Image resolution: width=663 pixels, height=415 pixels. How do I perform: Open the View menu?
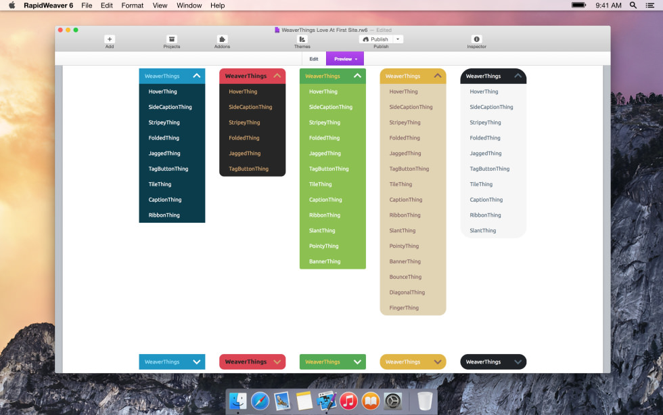[160, 5]
